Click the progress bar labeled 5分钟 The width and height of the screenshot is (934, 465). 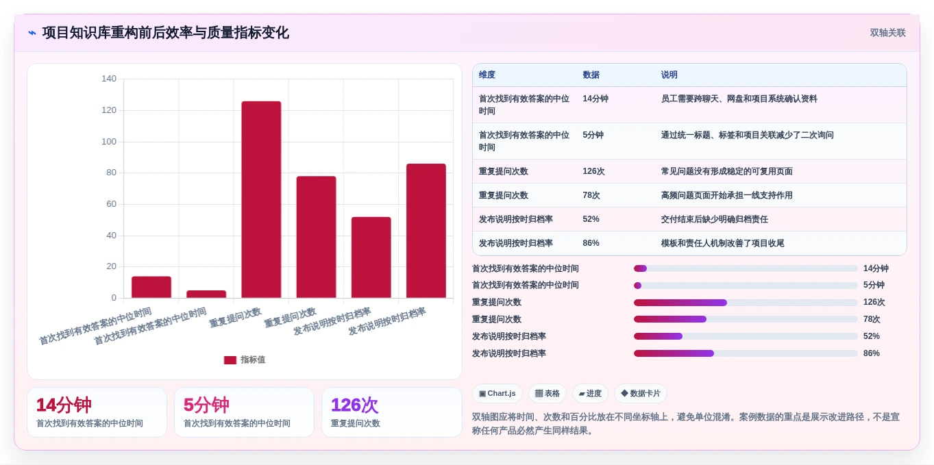click(746, 286)
